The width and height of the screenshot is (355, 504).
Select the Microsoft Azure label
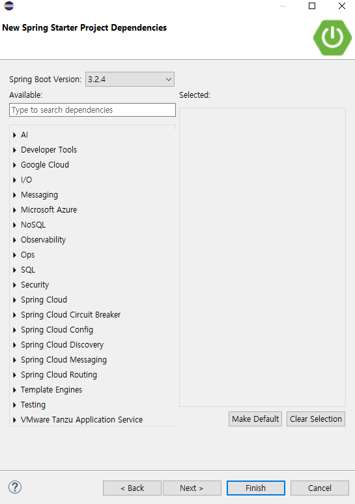tap(49, 209)
